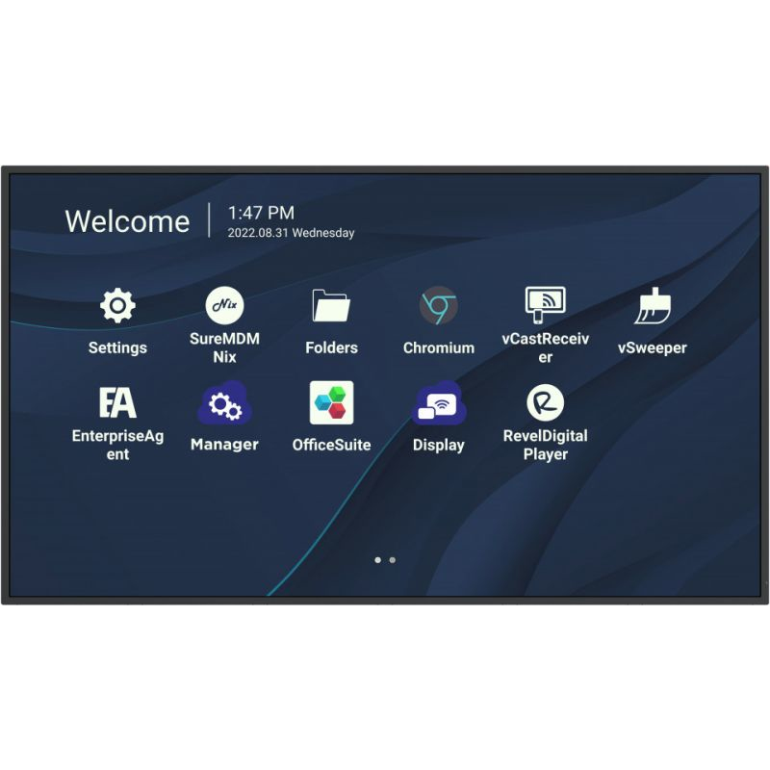Open the Folders app icon
Screen dimensions: 770x770
[x=331, y=305]
